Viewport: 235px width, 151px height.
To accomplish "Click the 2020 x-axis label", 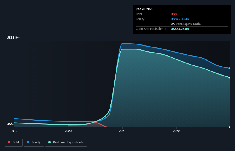I will (x=68, y=131).
